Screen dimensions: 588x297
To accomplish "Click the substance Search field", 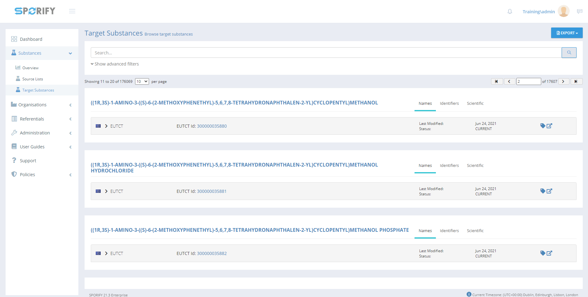I will (x=326, y=53).
